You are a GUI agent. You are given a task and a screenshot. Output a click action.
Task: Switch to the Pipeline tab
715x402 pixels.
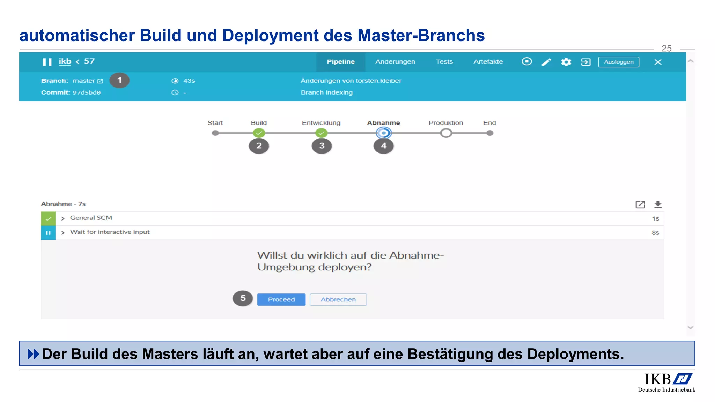click(x=341, y=62)
